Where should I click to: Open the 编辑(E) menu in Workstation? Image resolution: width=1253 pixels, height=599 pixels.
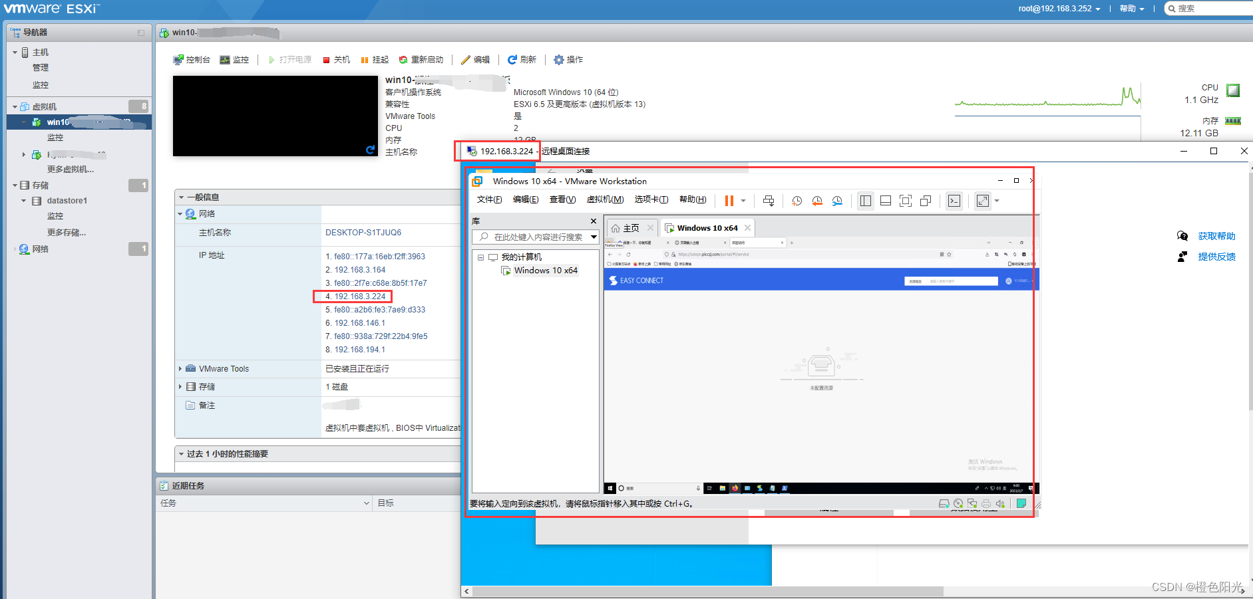526,199
